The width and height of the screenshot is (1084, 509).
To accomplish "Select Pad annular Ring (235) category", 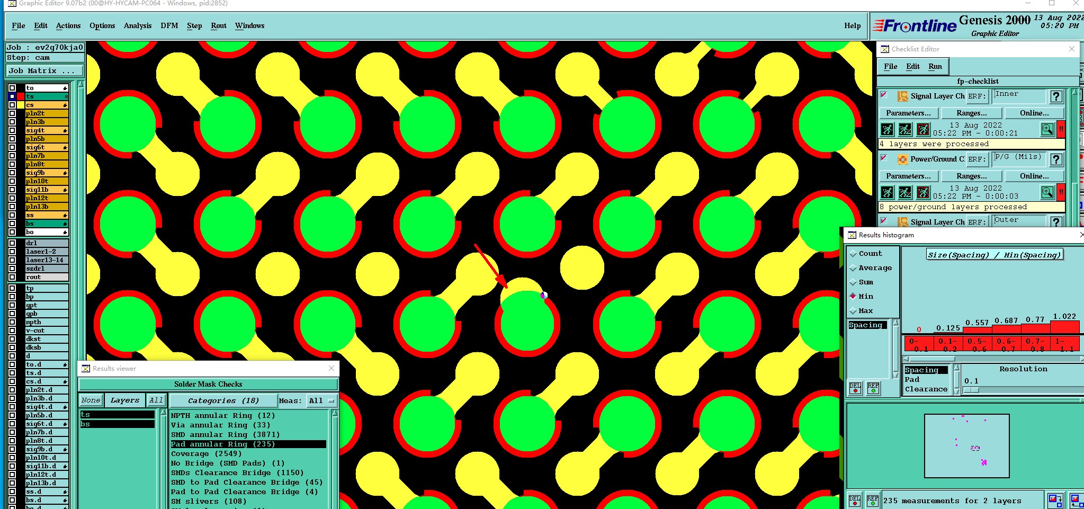I will (248, 444).
